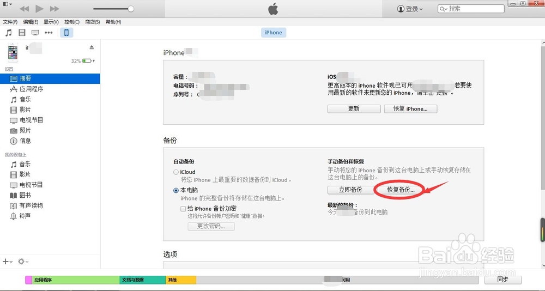Image resolution: width=545 pixels, height=291 pixels.
Task: Click the 恢复 iPhone... button
Action: click(x=410, y=109)
